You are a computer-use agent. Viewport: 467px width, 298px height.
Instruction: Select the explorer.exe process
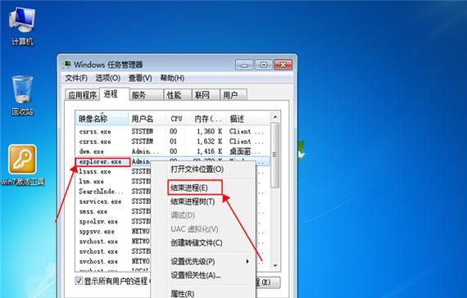(x=102, y=161)
